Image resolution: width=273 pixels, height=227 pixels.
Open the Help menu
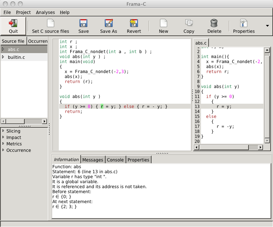tap(65, 12)
